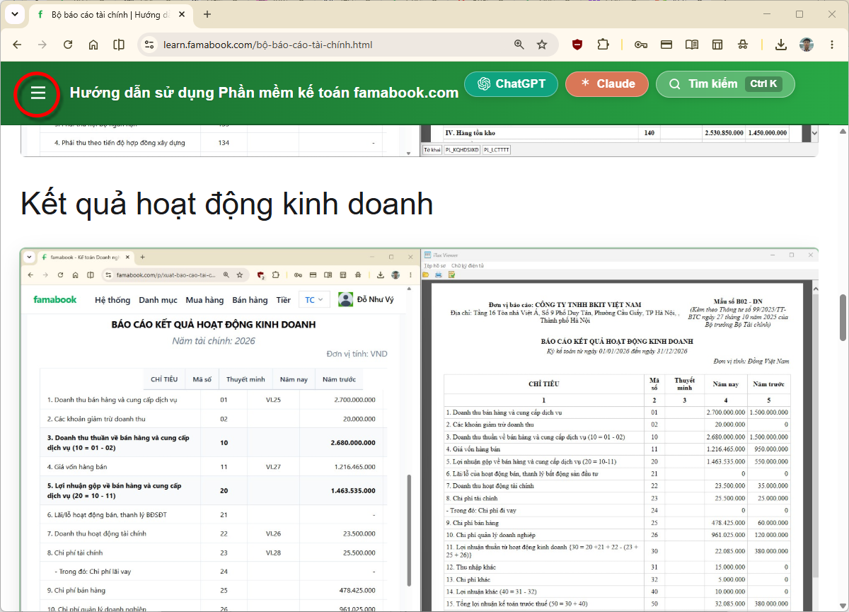Screen dimensions: 849x612
Task: Open the red shield extension icon
Action: 578,45
